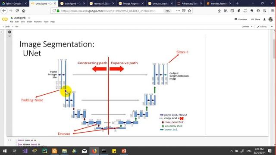Add a new Code cell
The image size is (276, 155).
(x=6, y=27)
